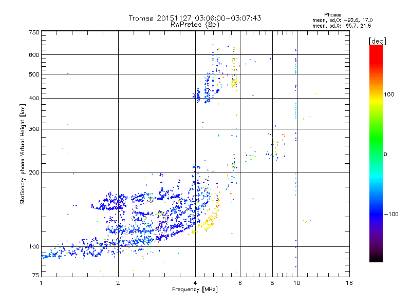The width and height of the screenshot is (411, 308).
Task: Click the y-axis tick label '100'
Action: point(34,247)
